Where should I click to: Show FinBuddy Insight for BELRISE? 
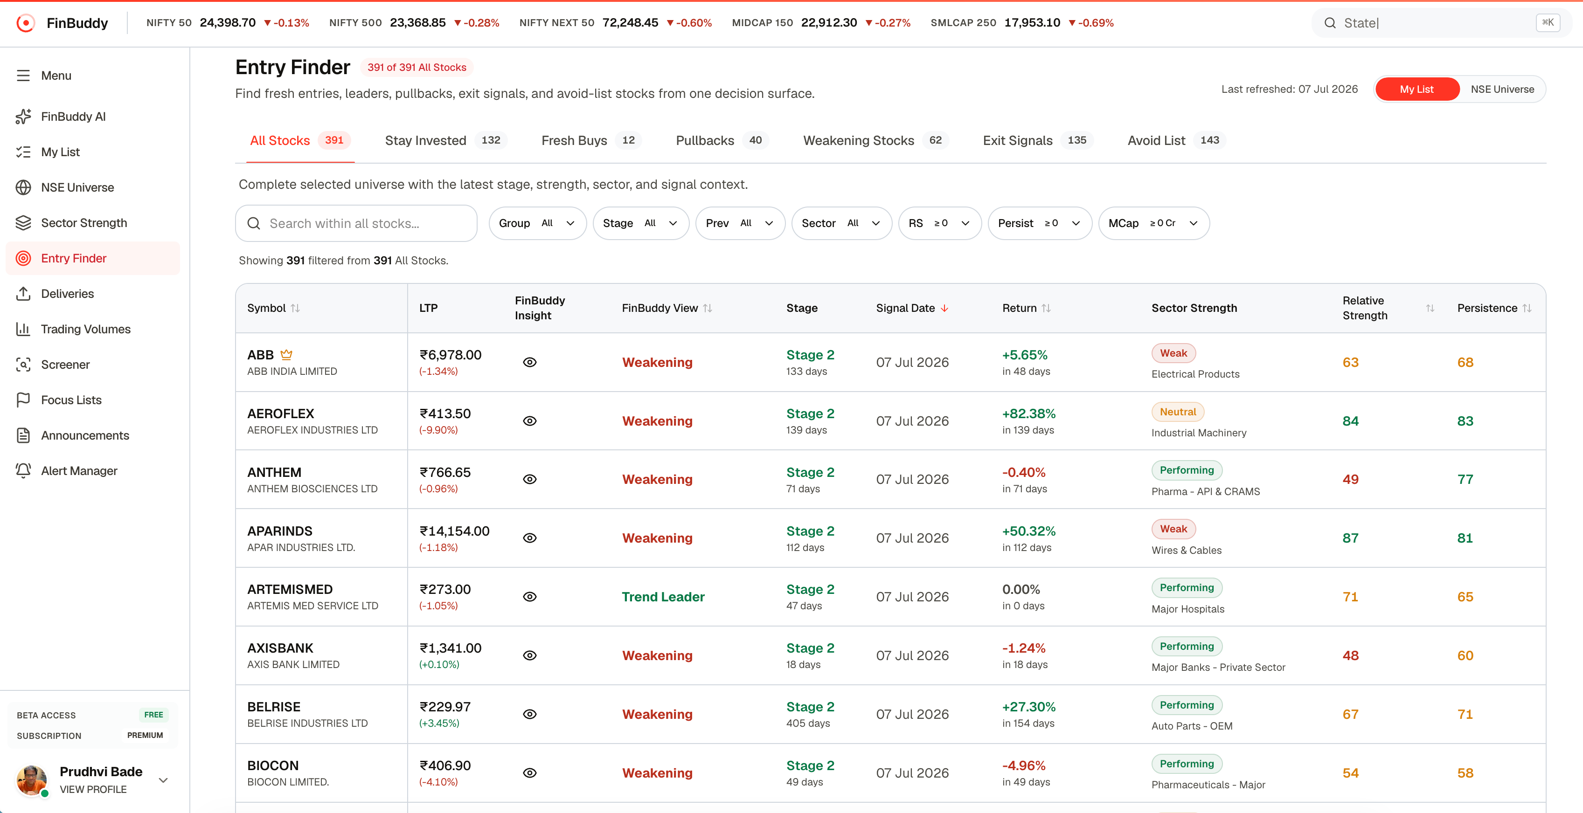click(x=530, y=714)
